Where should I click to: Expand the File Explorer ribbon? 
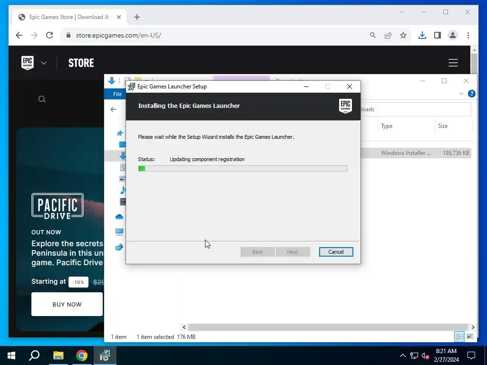click(x=461, y=94)
